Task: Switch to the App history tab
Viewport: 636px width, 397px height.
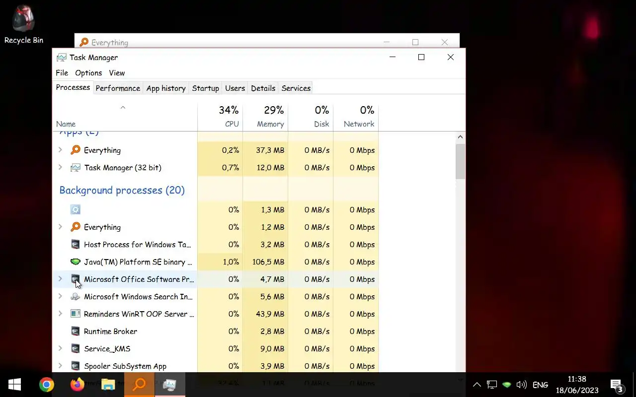Action: point(166,88)
